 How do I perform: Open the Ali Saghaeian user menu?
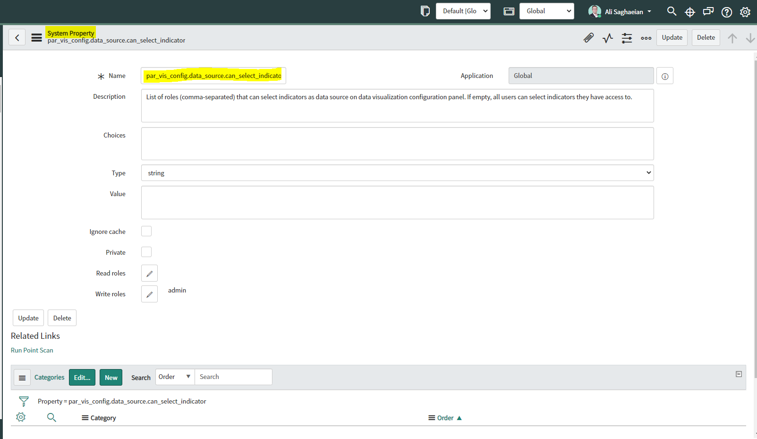620,12
